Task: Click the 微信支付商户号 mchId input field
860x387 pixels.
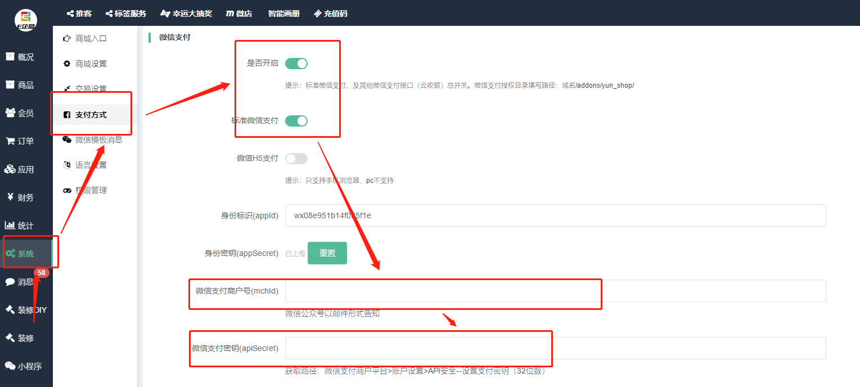Action: 555,291
